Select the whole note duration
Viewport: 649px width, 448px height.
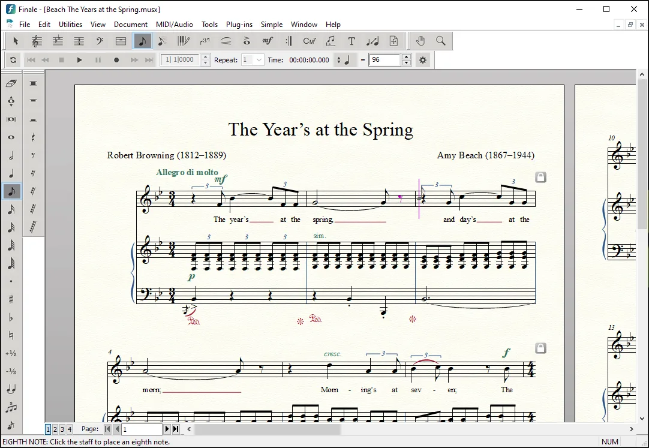point(11,137)
